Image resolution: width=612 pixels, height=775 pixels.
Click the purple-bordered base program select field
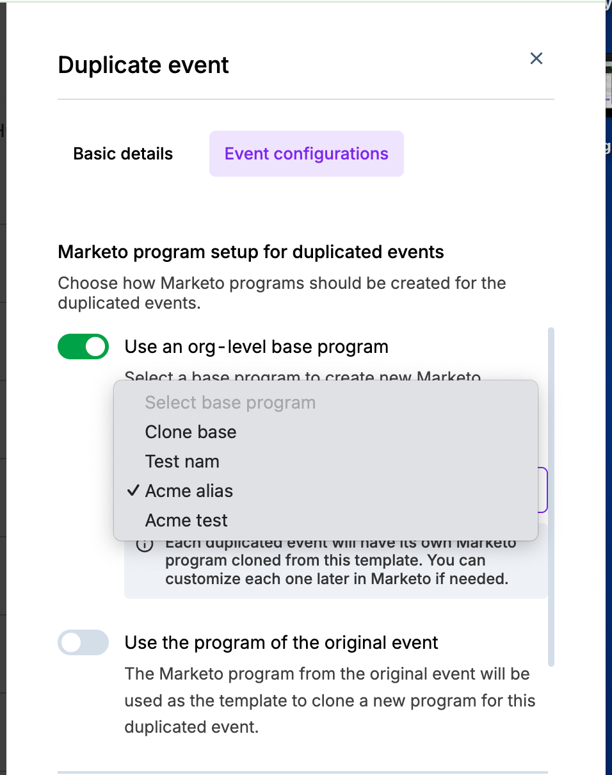(542, 490)
